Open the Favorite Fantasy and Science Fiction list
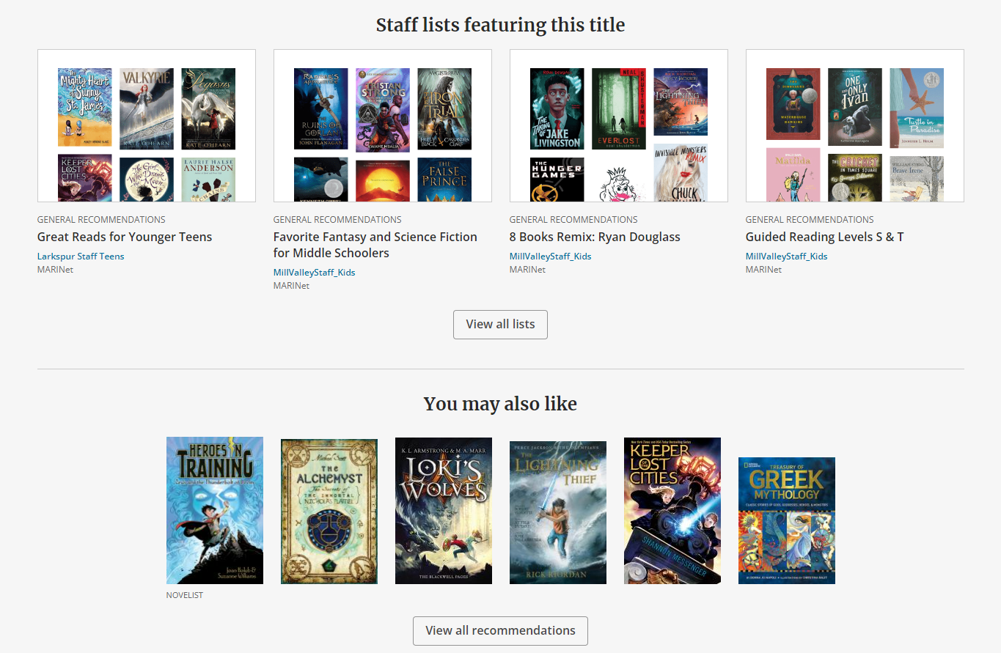This screenshot has height=653, width=1001. tap(375, 244)
